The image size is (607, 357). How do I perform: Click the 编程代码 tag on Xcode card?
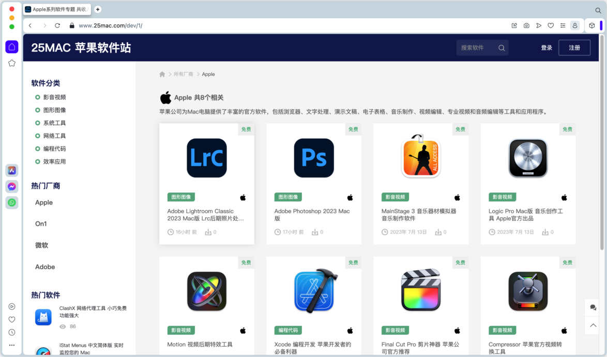288,330
